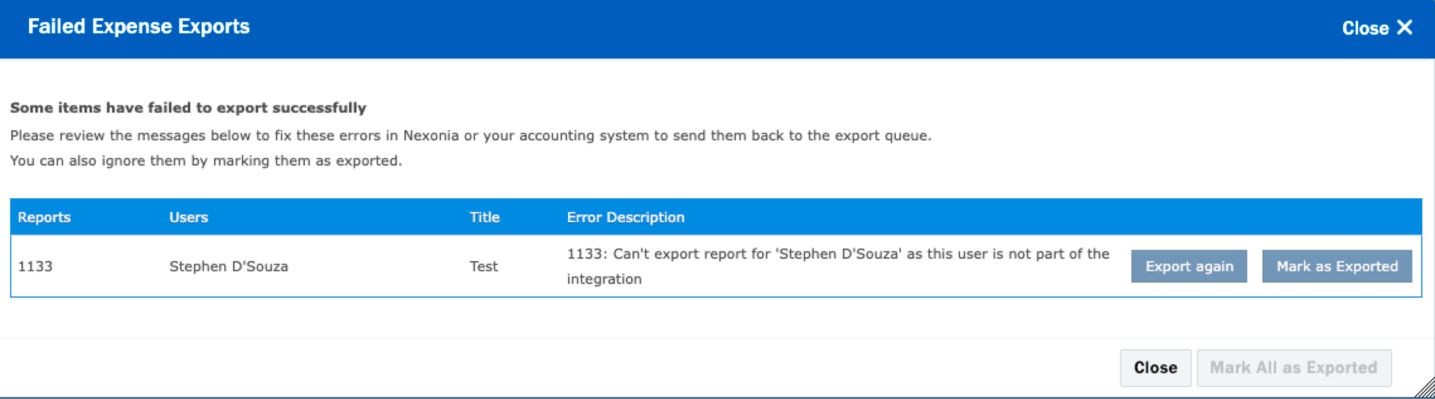The image size is (1435, 399).
Task: Click the X close icon in header
Action: (x=1405, y=28)
